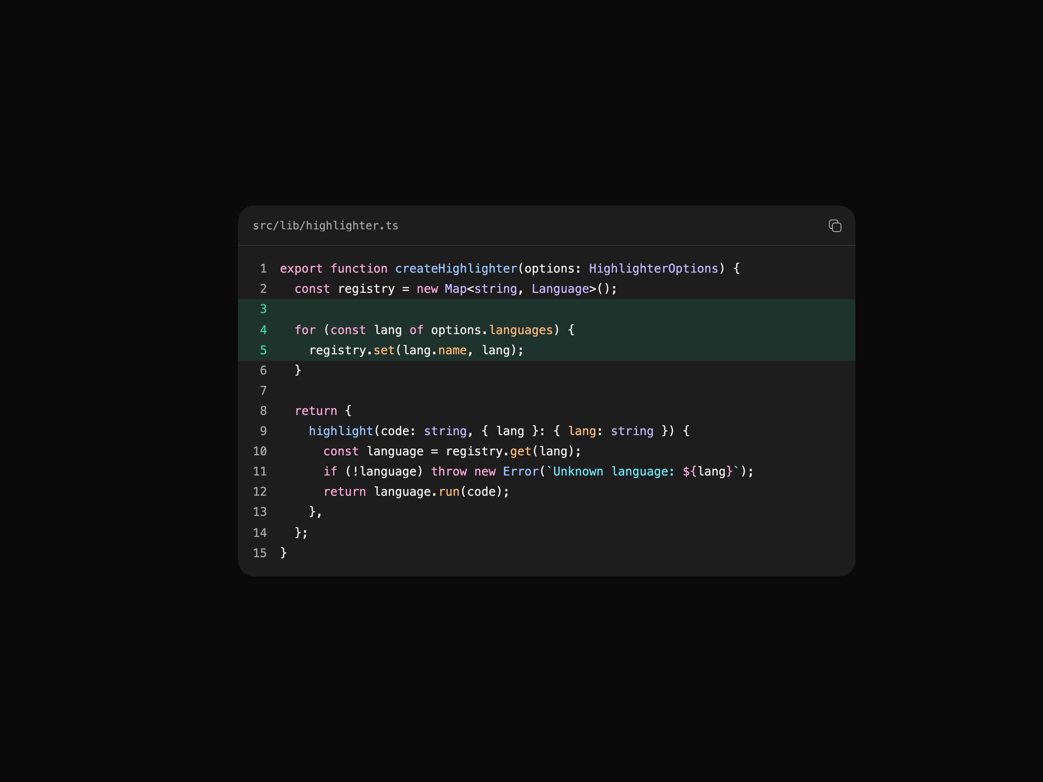
Task: Copy the code with the copy icon
Action: click(x=835, y=226)
